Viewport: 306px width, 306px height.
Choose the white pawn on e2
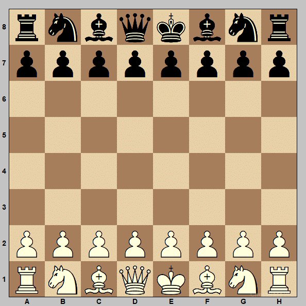[x=171, y=244]
